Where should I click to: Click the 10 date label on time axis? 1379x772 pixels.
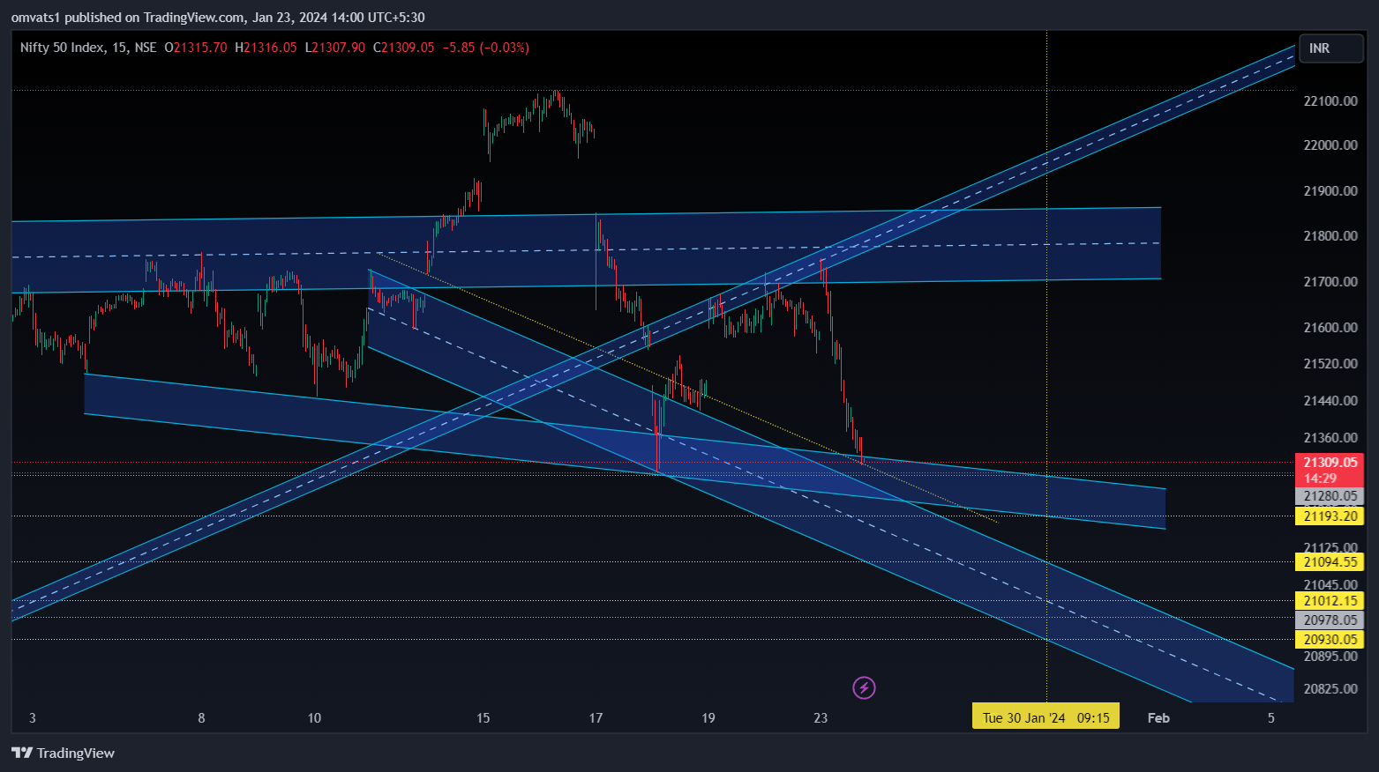click(x=314, y=717)
